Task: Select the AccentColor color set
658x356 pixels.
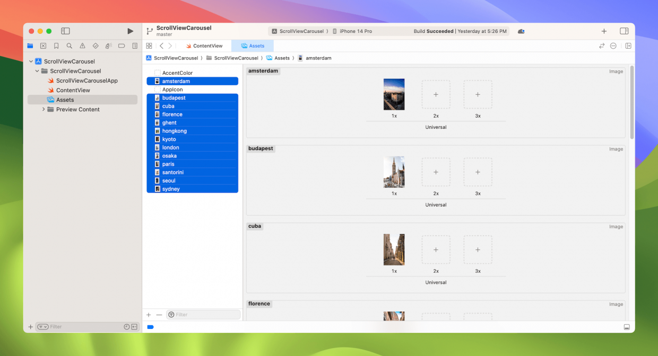Action: coord(177,73)
